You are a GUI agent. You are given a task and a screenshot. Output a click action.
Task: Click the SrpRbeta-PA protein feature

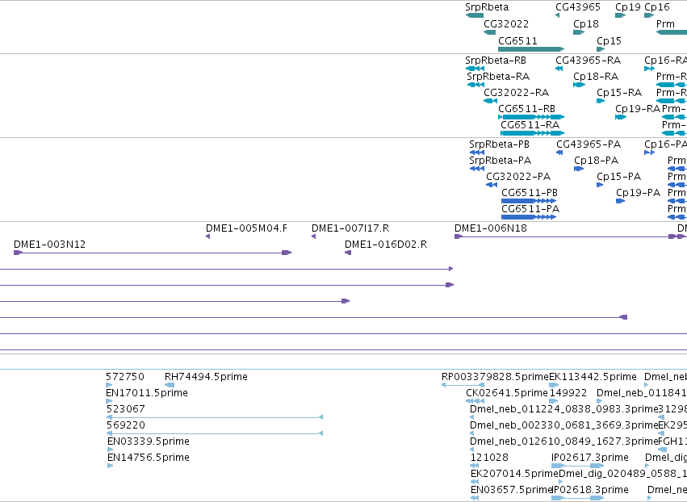click(476, 169)
